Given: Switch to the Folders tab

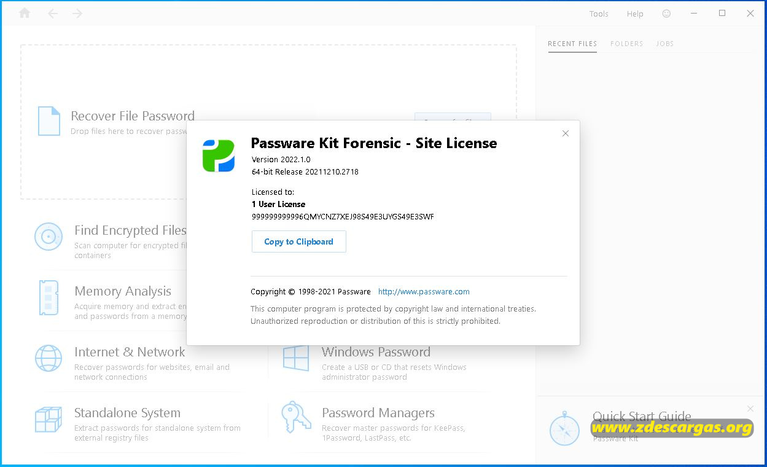Looking at the screenshot, I should pos(627,44).
